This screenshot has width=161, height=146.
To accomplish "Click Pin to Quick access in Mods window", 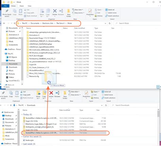I will point(7,13).
